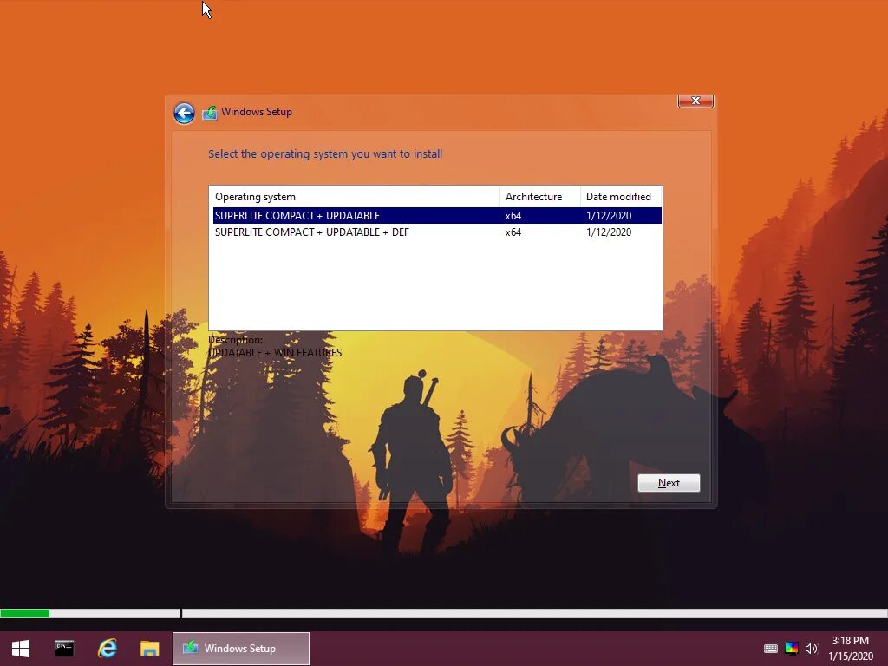Click the UPDATABLE + WIN FEATURES description

(x=275, y=353)
